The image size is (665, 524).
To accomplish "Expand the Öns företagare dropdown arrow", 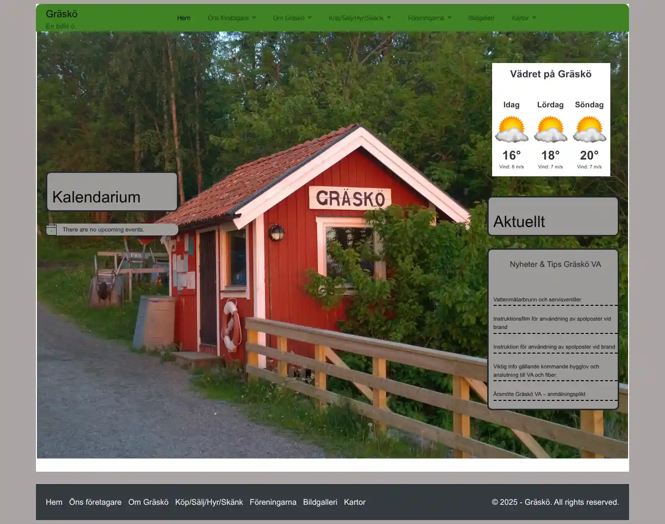I will point(254,18).
